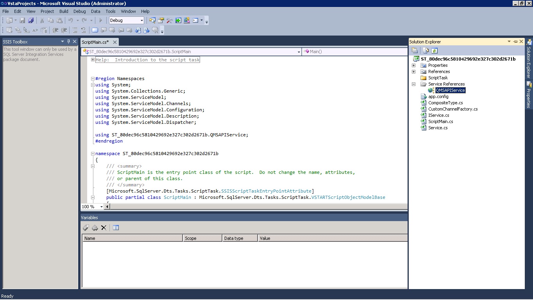533x300 pixels.
Task: Click Show All Files icon in Solution Explorer
Action: 426,50
